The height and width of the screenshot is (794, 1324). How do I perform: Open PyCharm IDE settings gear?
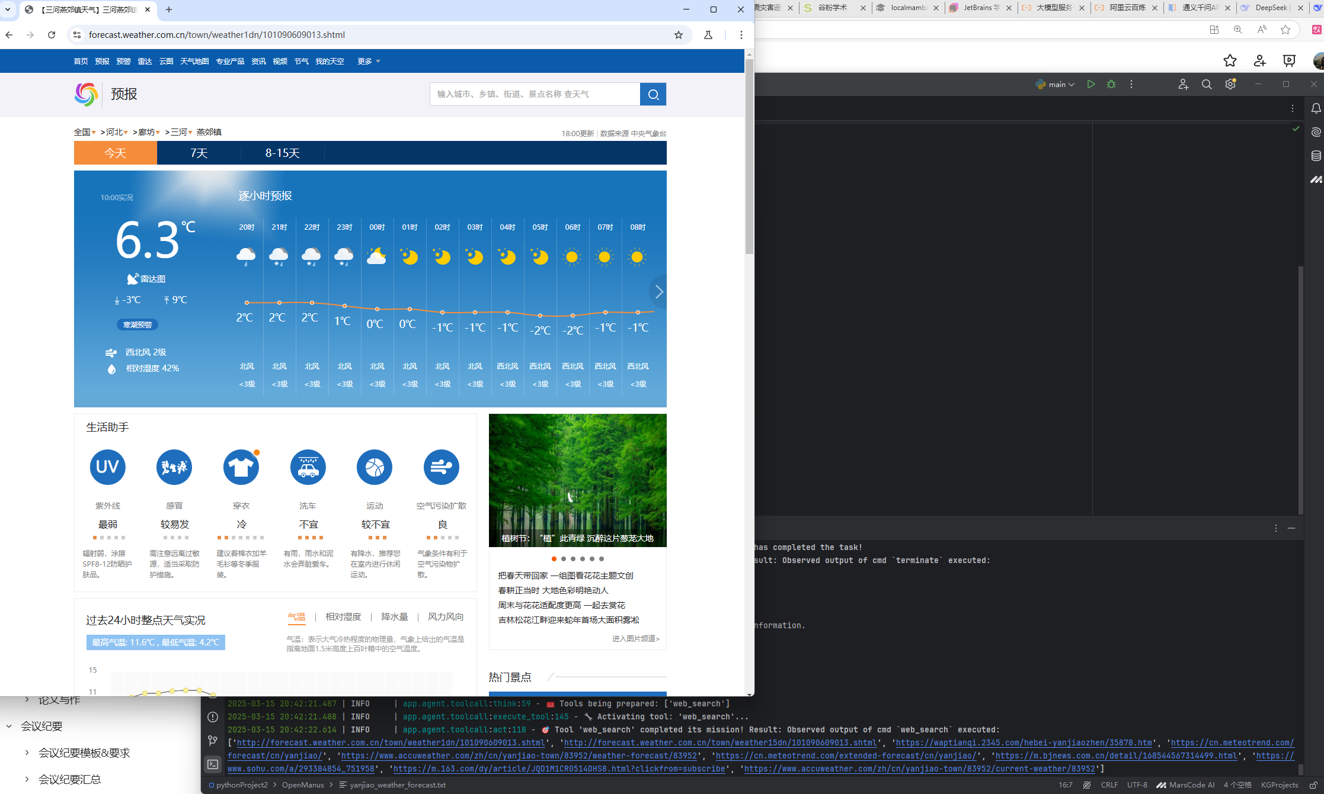coord(1230,84)
